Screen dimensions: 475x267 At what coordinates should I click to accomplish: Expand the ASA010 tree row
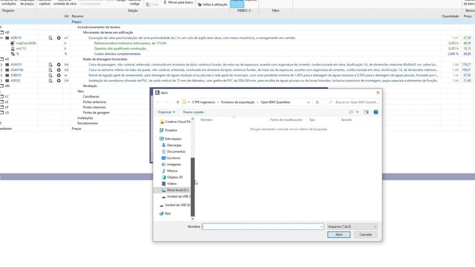(2, 64)
